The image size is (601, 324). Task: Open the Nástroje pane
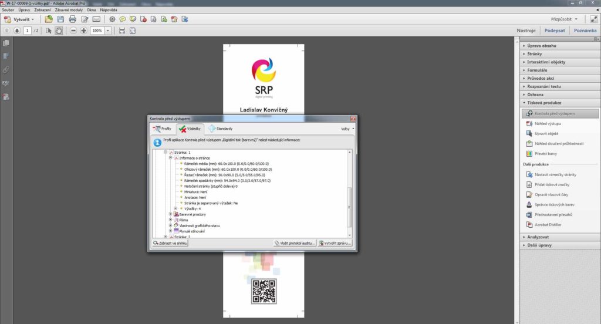click(x=526, y=31)
